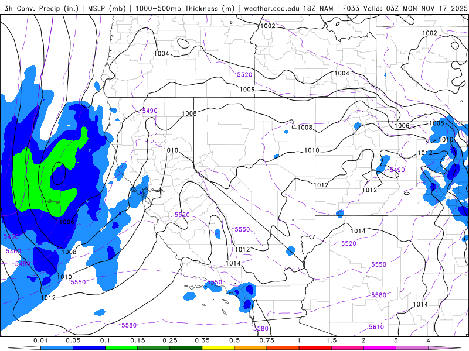Click the 'MSLP (mb)' title text
The width and height of the screenshot is (469, 351).
107,8
